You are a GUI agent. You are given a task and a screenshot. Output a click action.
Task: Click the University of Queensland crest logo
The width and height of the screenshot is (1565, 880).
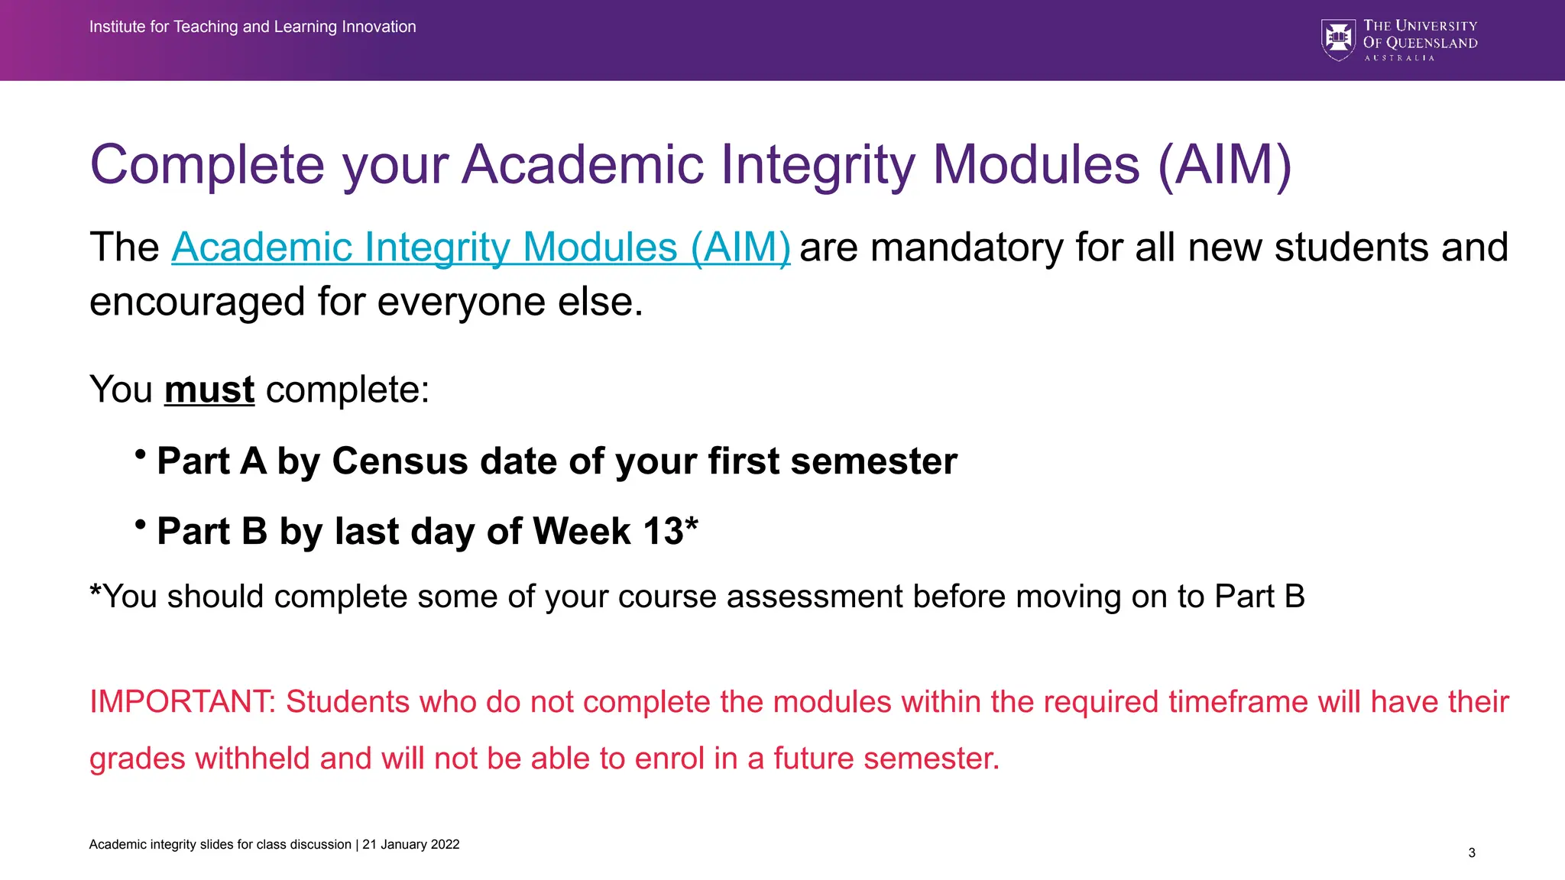coord(1338,40)
